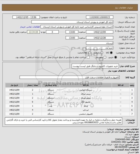
Task: Open the اطلاعات تماس خریدار link
Action: coord(30,27)
